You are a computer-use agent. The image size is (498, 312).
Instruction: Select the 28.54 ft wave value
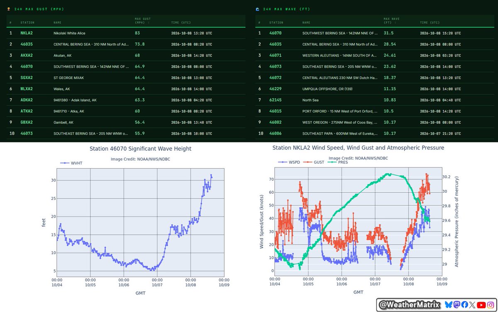tap(390, 44)
